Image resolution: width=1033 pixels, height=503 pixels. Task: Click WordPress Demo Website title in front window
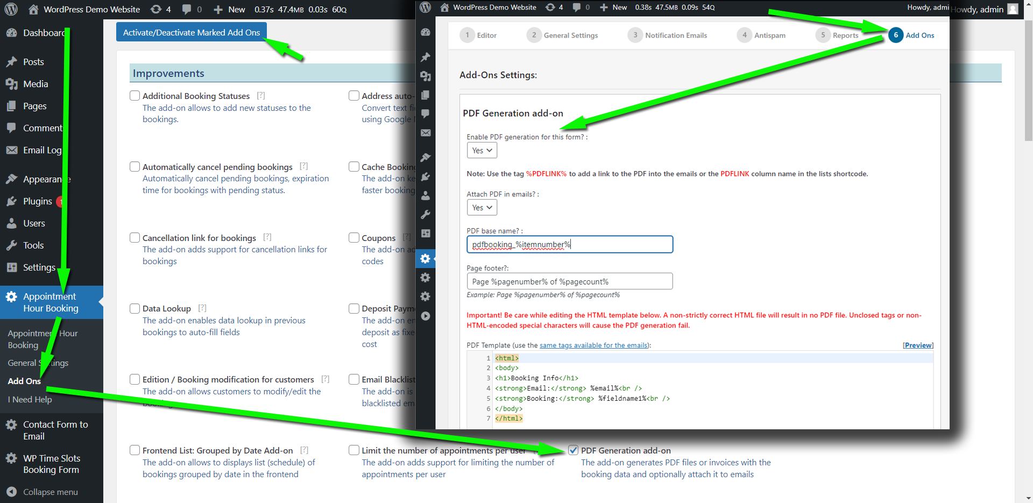494,7
